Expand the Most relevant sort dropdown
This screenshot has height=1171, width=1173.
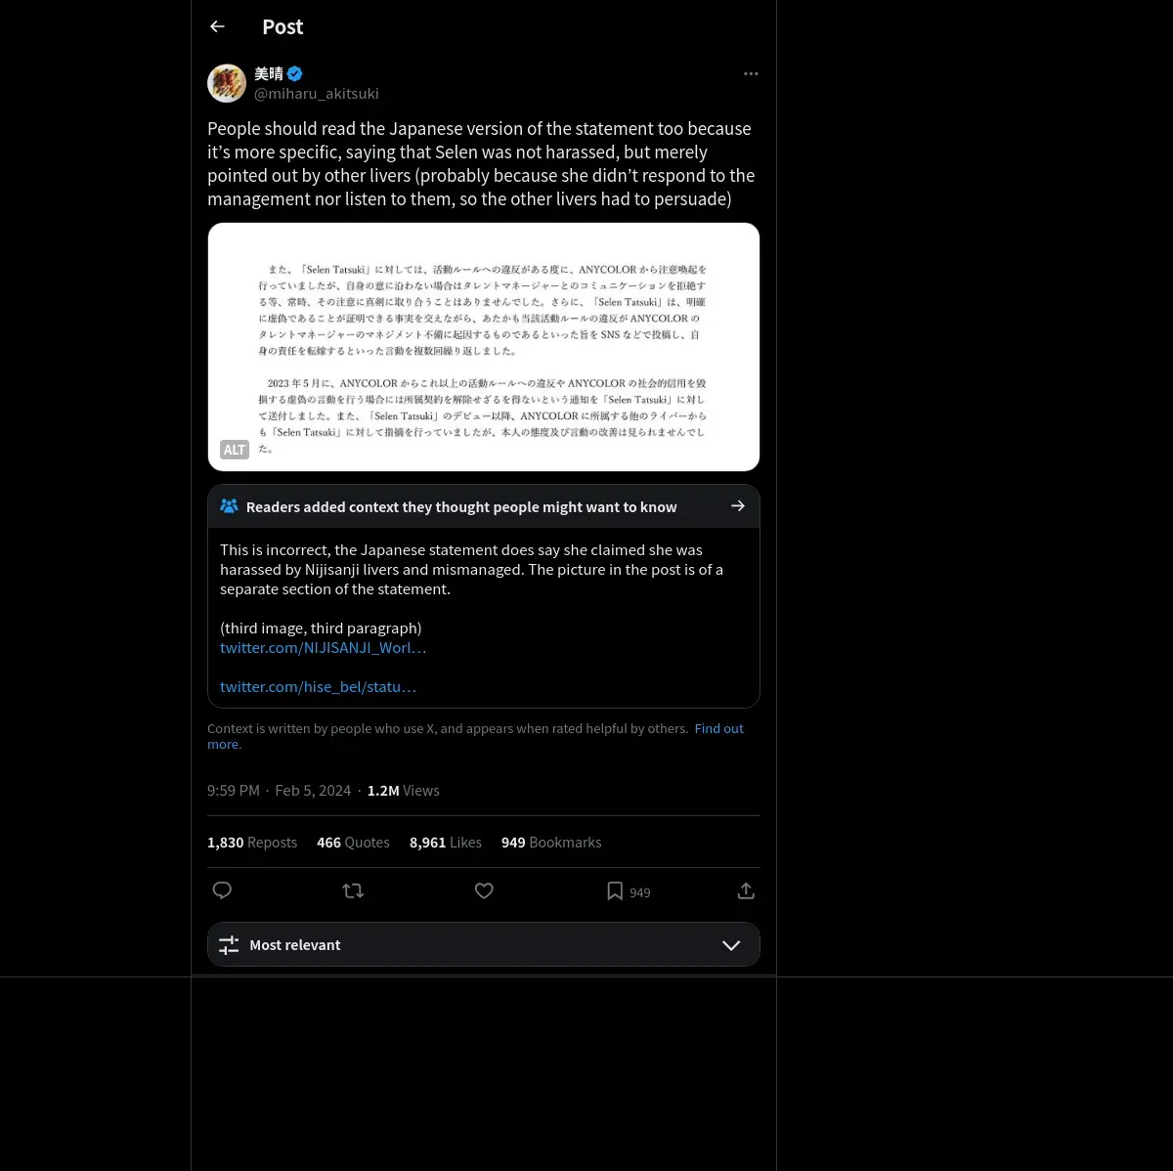tap(484, 945)
